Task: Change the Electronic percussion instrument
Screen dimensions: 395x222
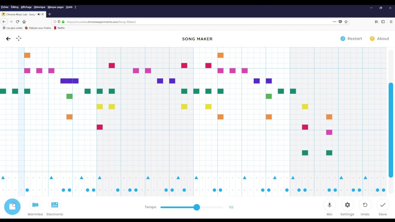Action: (x=55, y=205)
